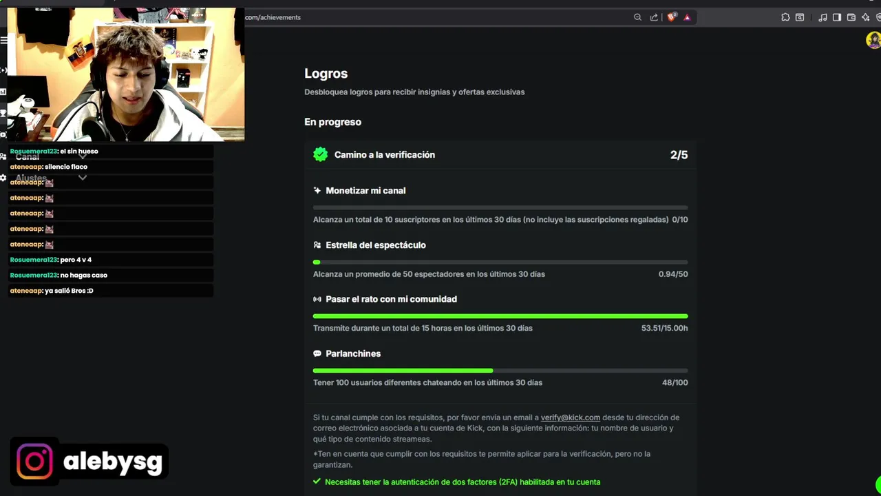Click the achievements URL in address bar
This screenshot has width=881, height=496.
coord(273,17)
